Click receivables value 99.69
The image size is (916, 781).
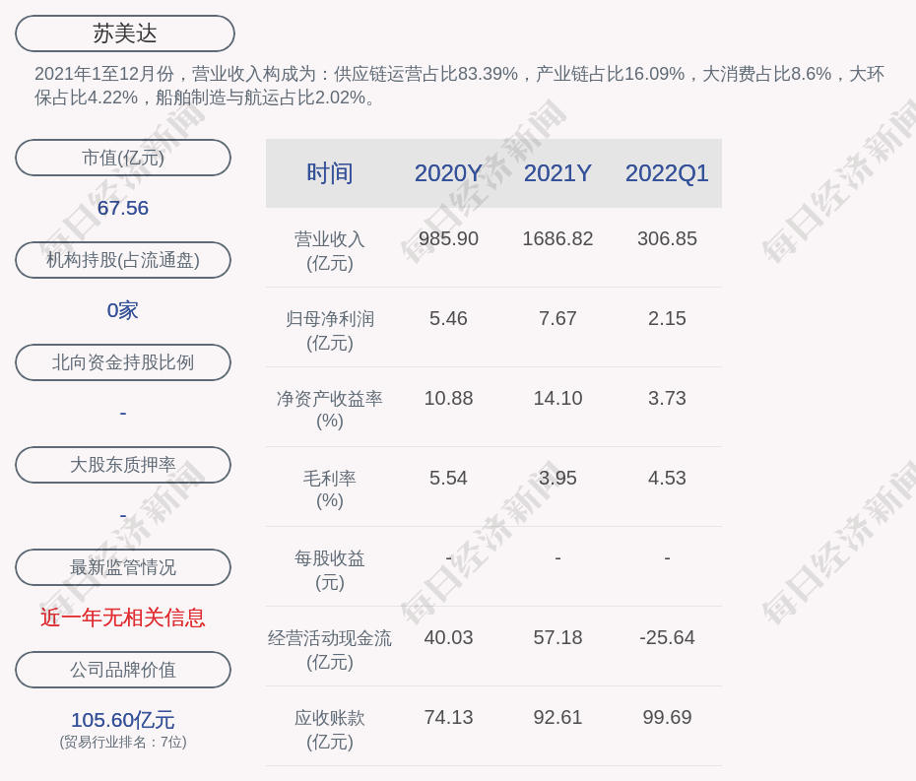(x=667, y=717)
